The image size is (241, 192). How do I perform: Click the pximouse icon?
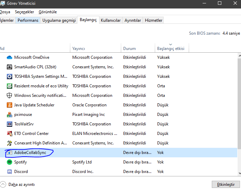point(10,115)
